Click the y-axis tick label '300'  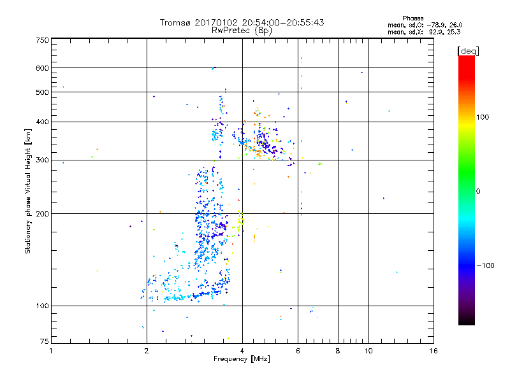42,160
